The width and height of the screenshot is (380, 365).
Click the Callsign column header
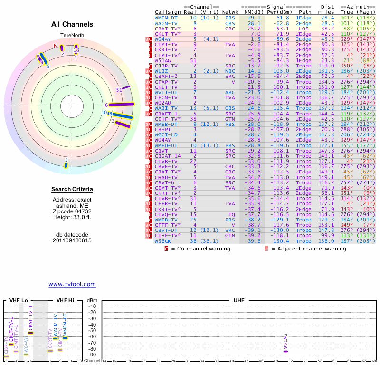click(168, 12)
